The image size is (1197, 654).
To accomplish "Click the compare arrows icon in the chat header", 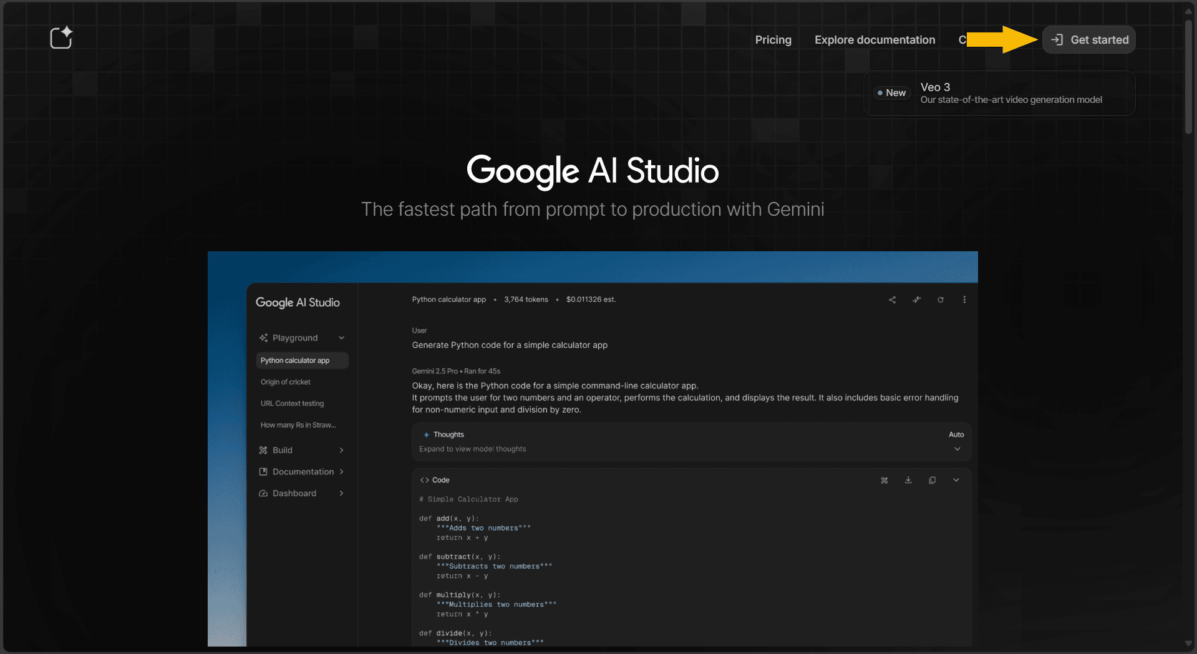I will (916, 300).
